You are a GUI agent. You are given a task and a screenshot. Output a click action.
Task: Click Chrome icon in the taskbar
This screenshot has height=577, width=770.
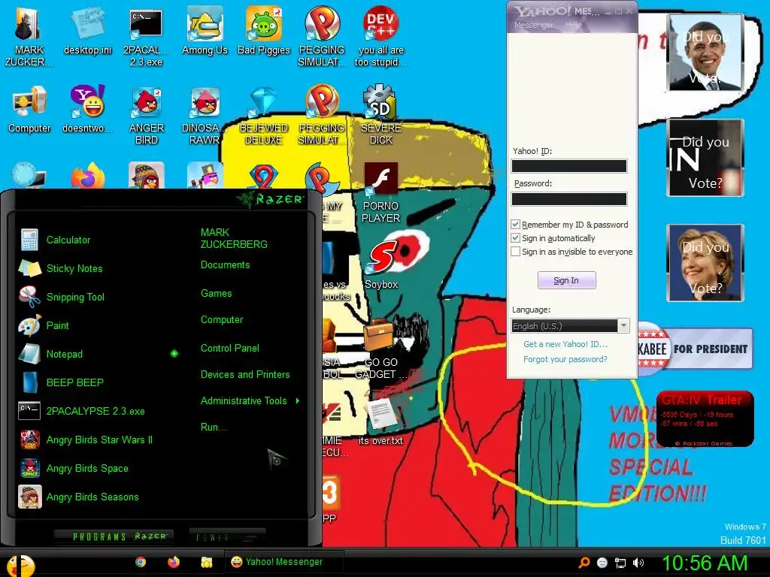pos(141,562)
